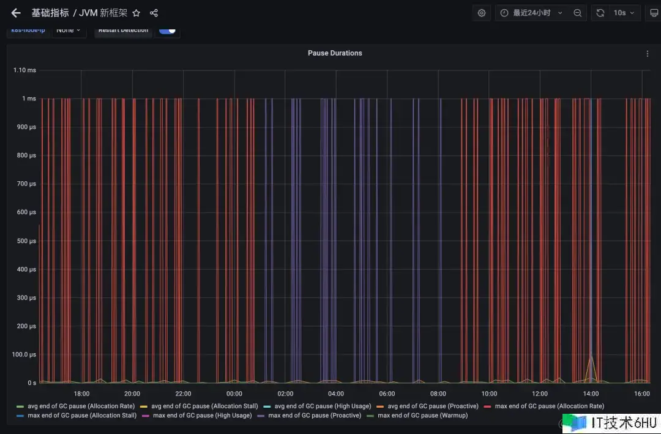The image size is (661, 434).
Task: Open the Pause Durations panel menu
Action: [x=648, y=54]
